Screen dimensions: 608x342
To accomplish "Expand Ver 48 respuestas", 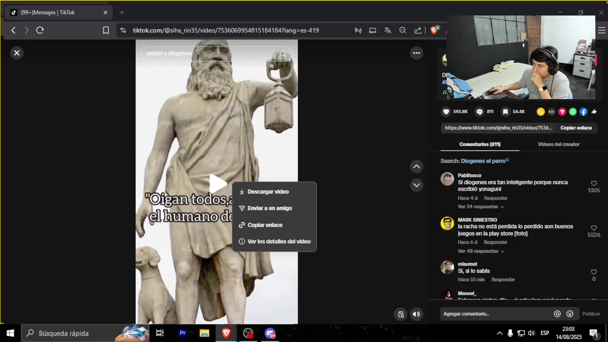I will 481,251.
